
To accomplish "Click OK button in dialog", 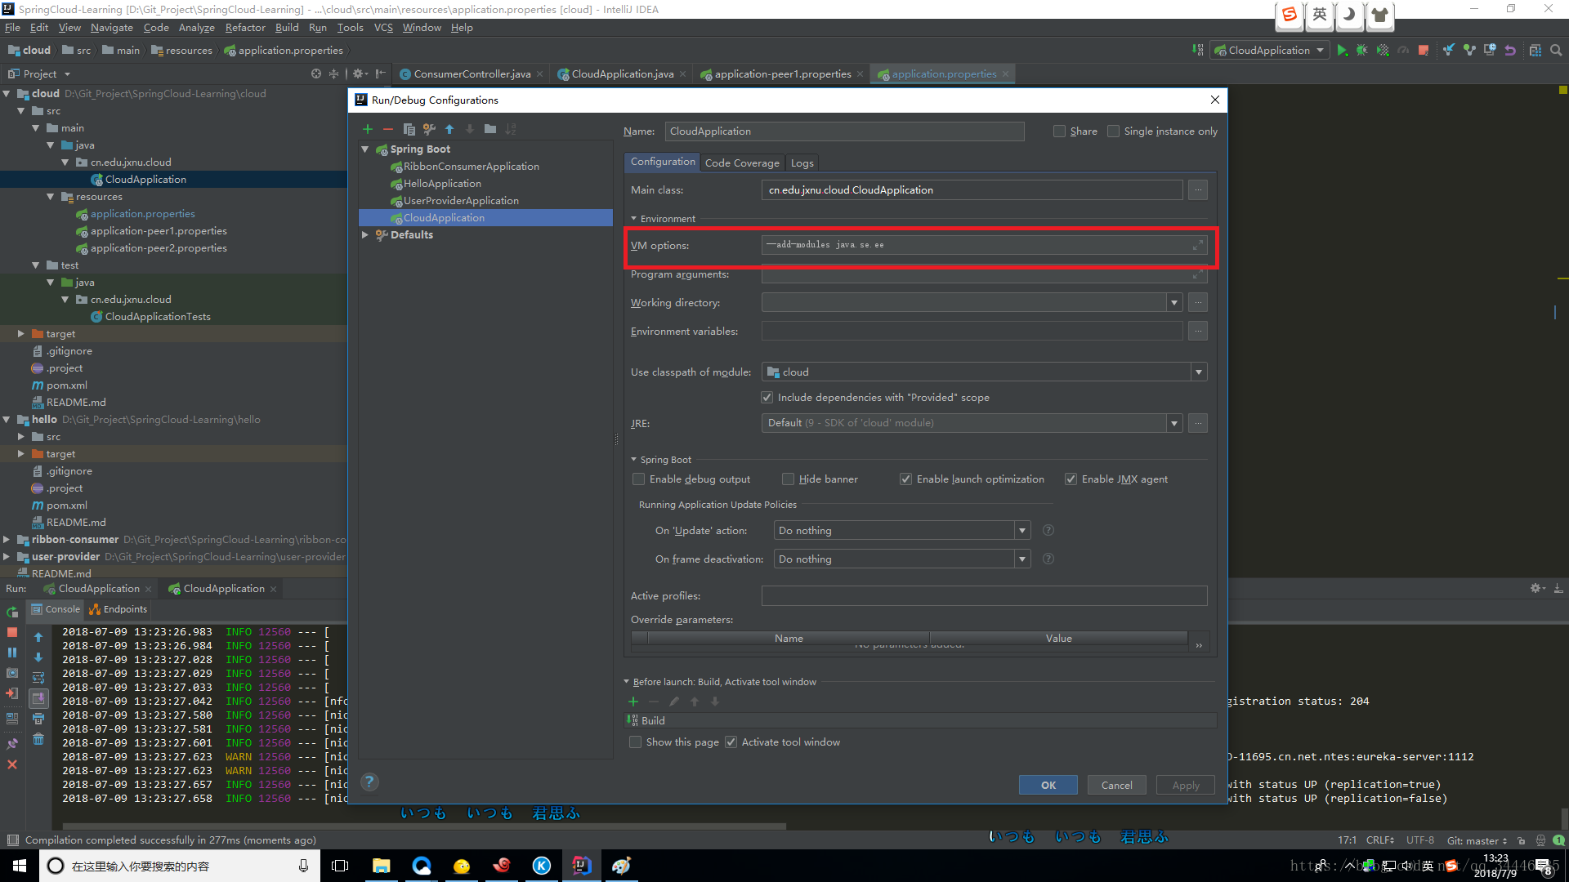I will coord(1048,785).
